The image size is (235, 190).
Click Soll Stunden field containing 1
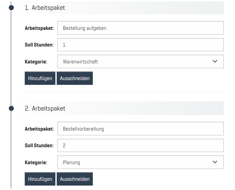[140, 45]
